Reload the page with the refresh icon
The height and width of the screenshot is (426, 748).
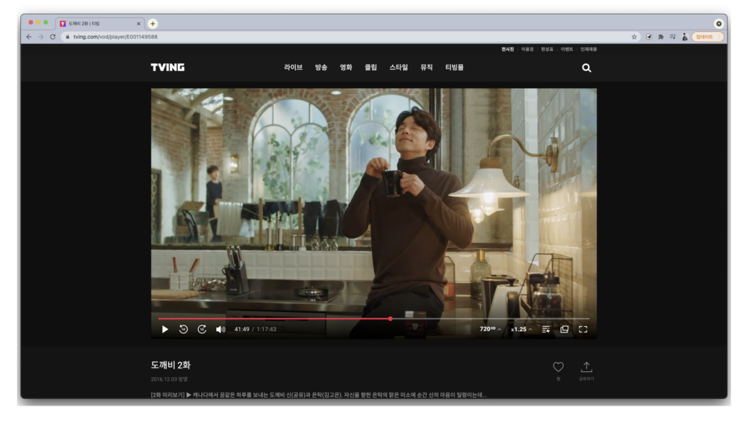pos(53,36)
